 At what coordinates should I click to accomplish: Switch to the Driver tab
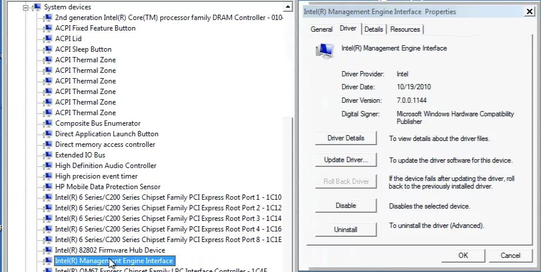click(x=348, y=28)
